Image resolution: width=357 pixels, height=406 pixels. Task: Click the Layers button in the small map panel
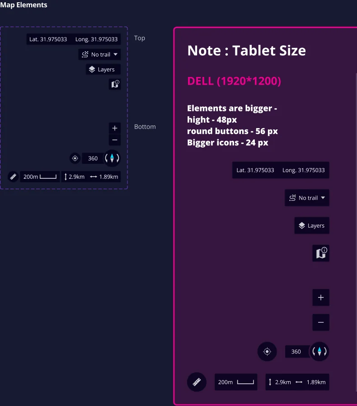click(103, 69)
